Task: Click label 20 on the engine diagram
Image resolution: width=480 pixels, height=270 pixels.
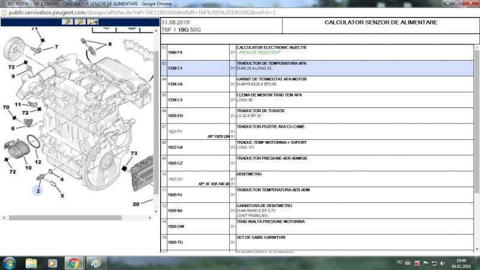Action: (136, 204)
